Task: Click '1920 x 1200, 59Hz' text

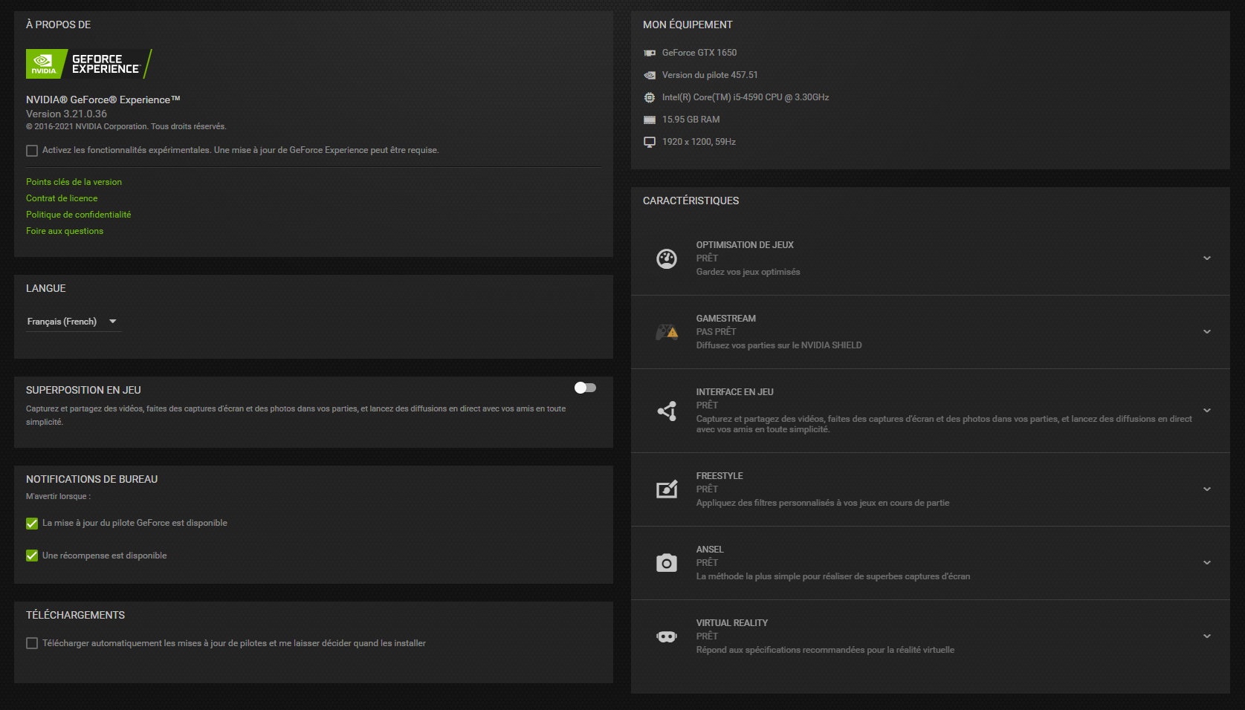Action: click(x=699, y=142)
